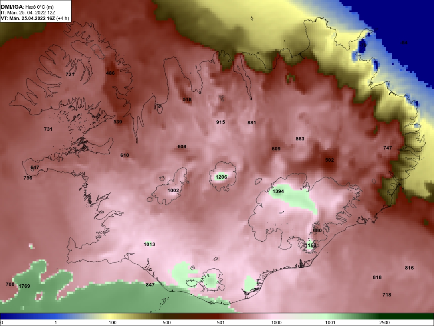Click the VT: Mán. 25.04.2022 16Z line
Screen dimensions: 434x326
[35, 19]
